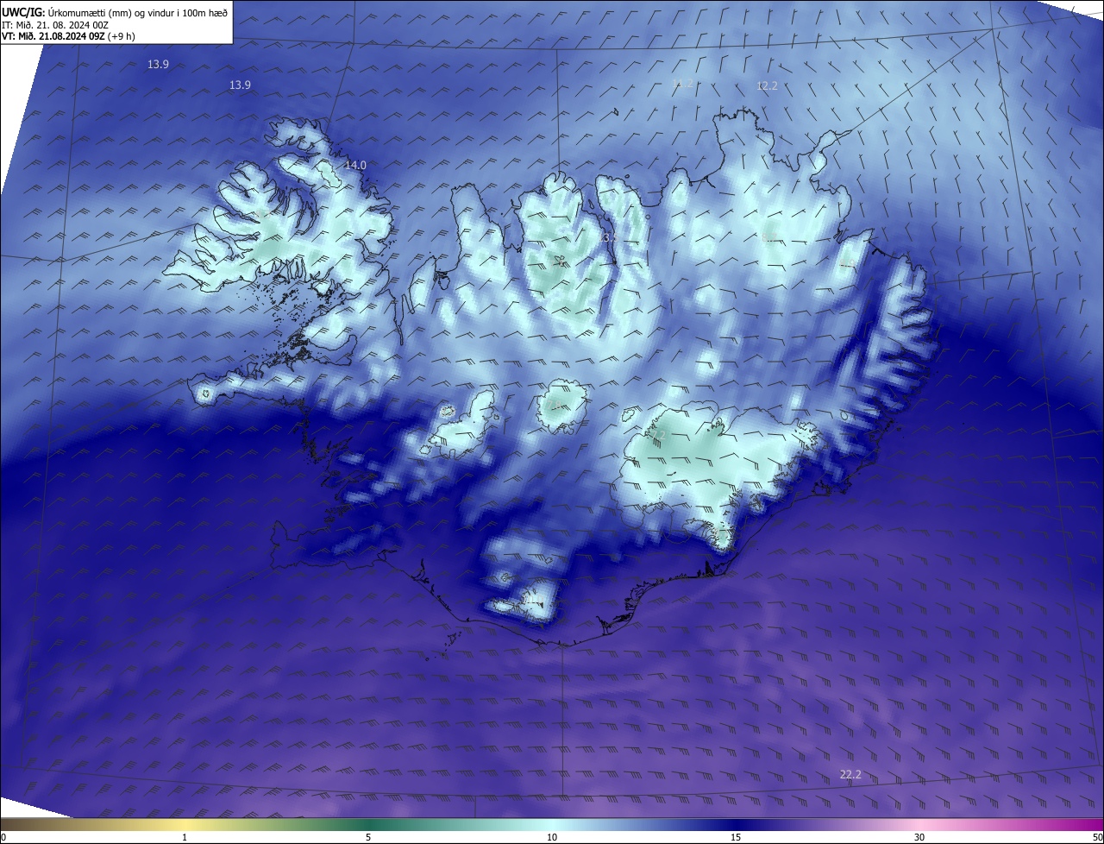Click the 11.2 value label on the map
Screen dimensions: 1104x844
coord(682,84)
